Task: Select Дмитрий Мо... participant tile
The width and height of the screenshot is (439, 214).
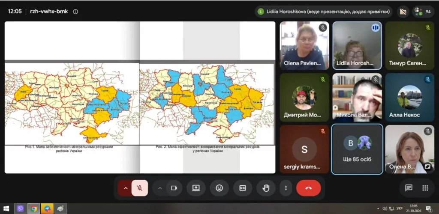Action: (x=304, y=98)
